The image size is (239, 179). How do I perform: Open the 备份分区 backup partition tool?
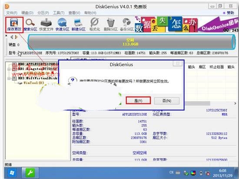coord(126,25)
